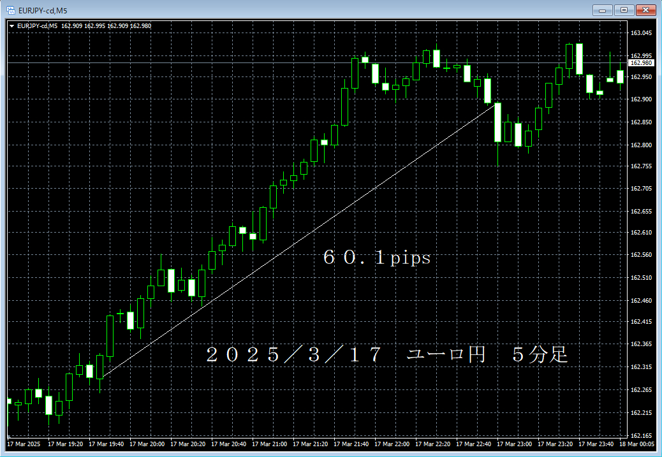
Task: Click the 17 Mar 2025 date label
Action: click(x=24, y=444)
